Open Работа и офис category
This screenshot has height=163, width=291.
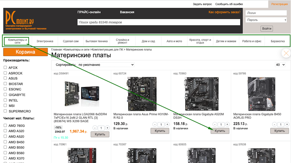click(x=252, y=41)
